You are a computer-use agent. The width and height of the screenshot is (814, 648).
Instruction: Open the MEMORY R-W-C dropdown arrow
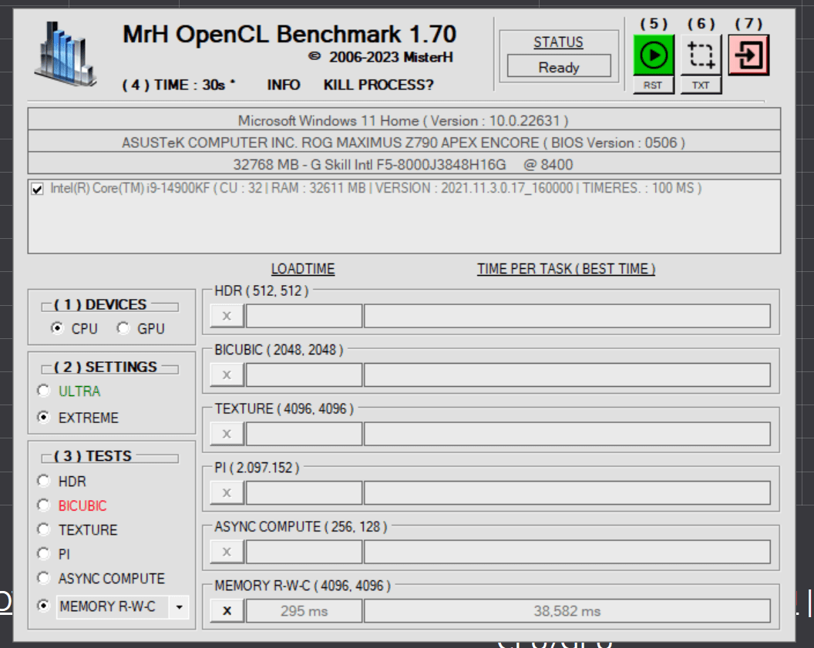[179, 607]
